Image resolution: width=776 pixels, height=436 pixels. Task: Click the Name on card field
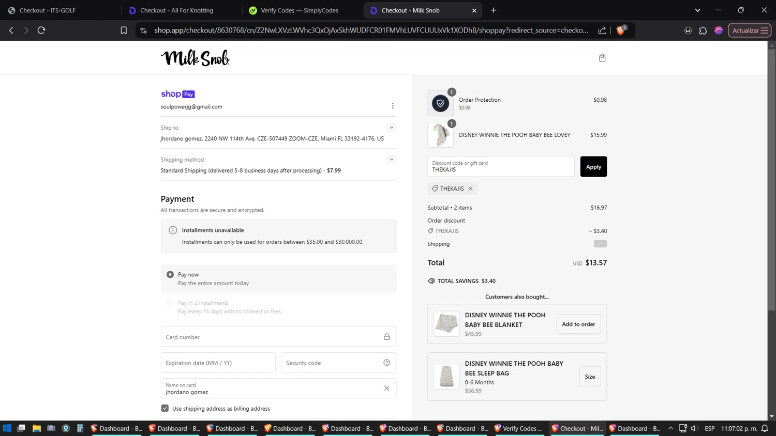pyautogui.click(x=278, y=388)
